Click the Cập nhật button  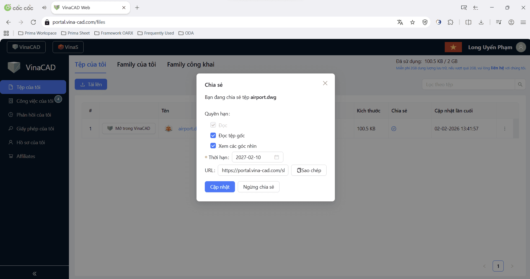click(x=220, y=187)
